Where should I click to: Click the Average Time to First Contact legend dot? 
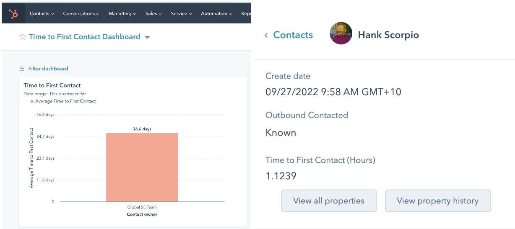[31, 102]
